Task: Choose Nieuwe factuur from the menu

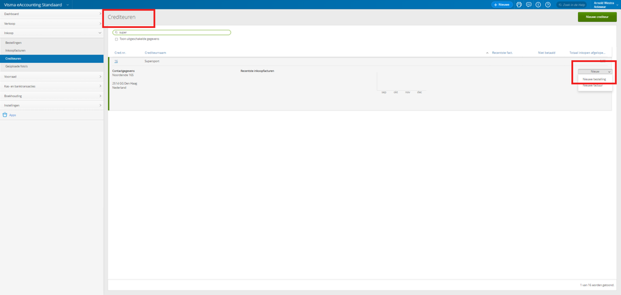Action: pos(592,85)
